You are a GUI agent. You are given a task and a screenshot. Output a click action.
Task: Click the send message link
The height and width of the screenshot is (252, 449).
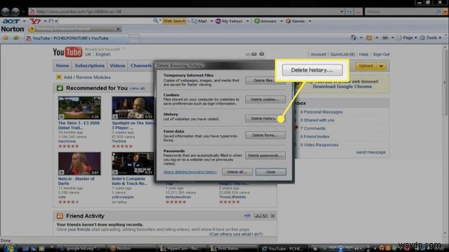(x=371, y=153)
